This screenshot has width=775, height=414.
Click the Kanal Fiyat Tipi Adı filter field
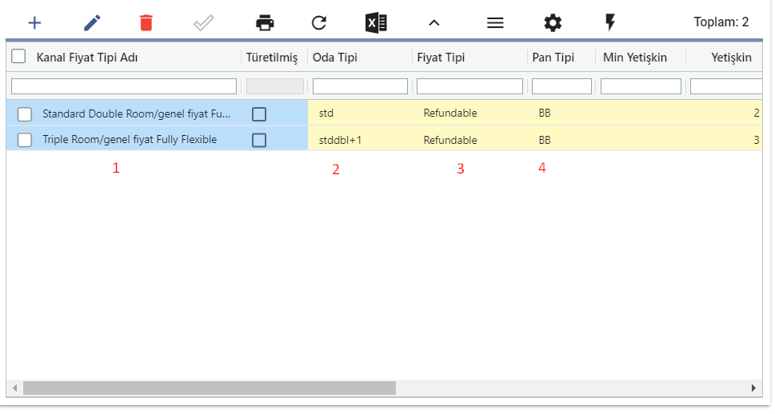pos(123,86)
